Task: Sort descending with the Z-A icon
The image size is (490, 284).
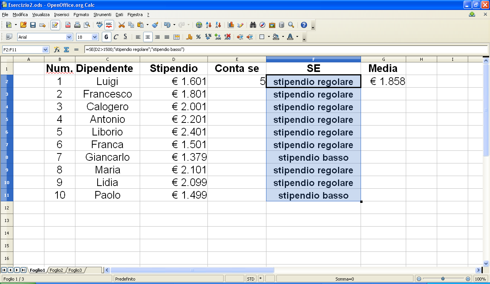Action: 218,25
